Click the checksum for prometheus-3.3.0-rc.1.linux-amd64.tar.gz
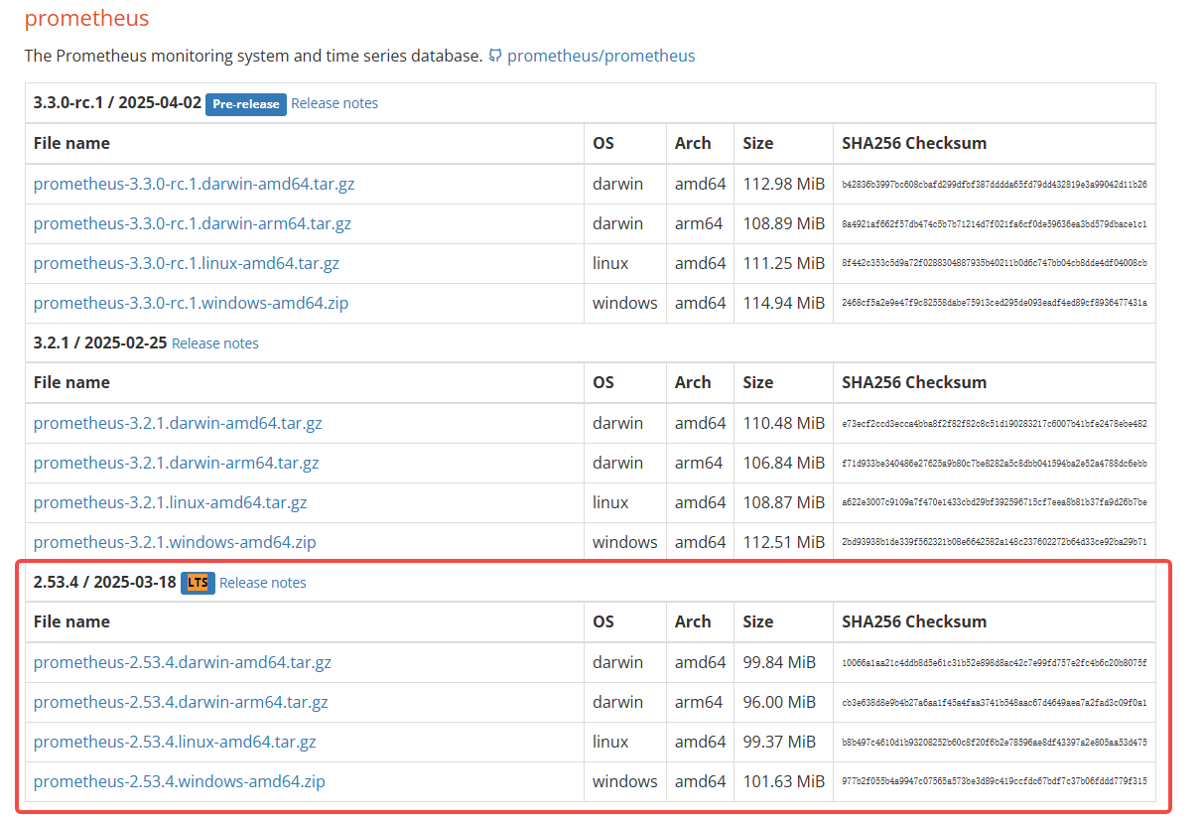 995,264
